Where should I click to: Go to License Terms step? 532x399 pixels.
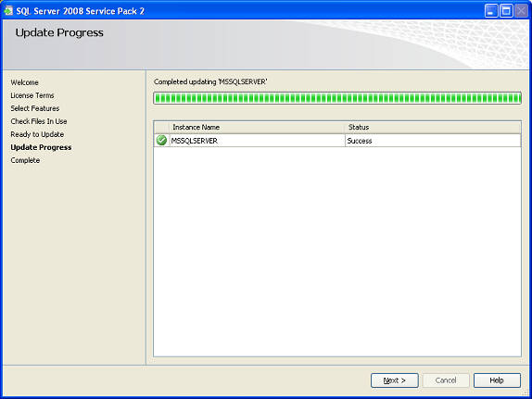pyautogui.click(x=32, y=95)
